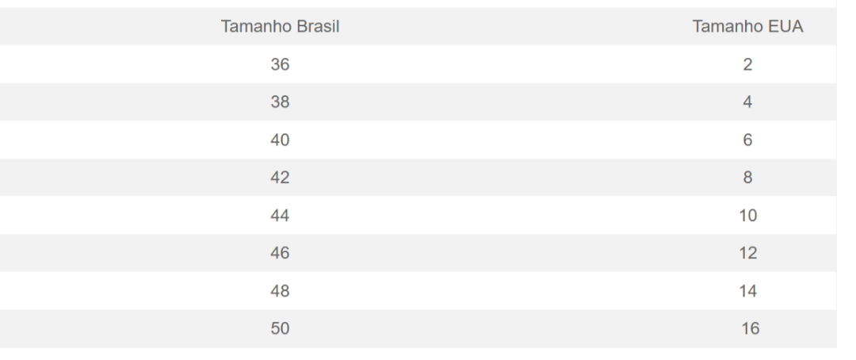Select the Brasil size 44 cell
Screen dimensions: 856x360
coord(280,216)
